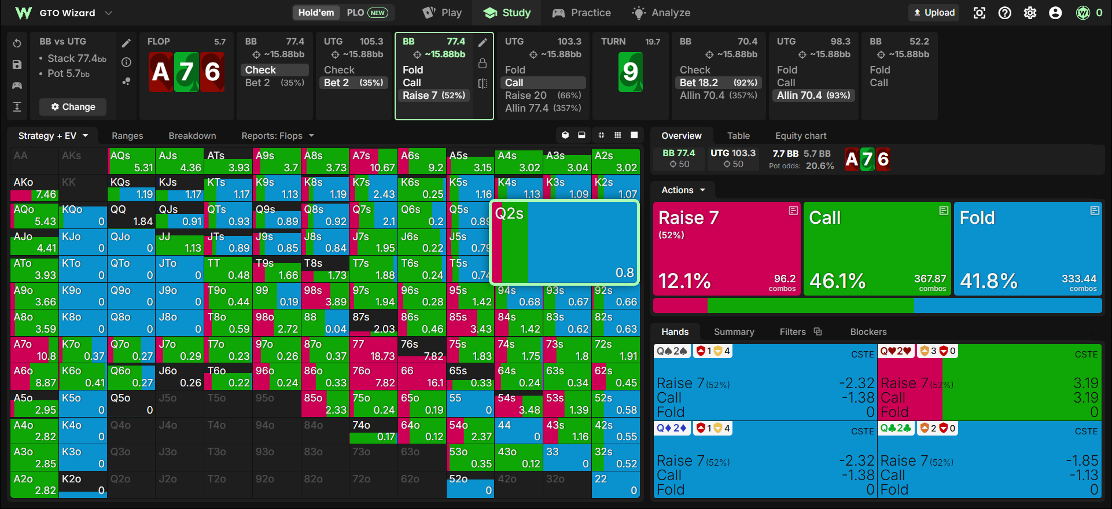Click green Call segment of frequency bar
Viewport: 1112px width, 509px height.
click(810, 305)
